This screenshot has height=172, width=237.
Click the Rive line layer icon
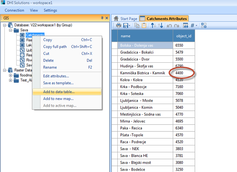click(x=22, y=60)
